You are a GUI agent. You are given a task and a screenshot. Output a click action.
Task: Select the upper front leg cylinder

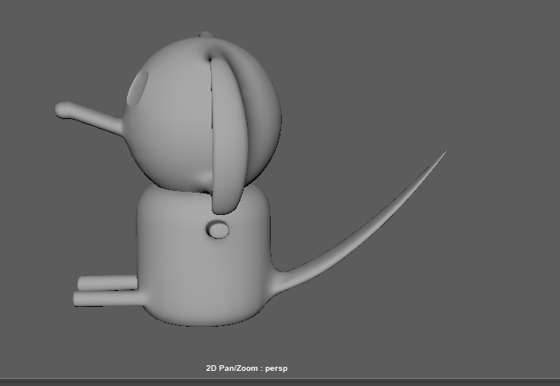click(107, 283)
